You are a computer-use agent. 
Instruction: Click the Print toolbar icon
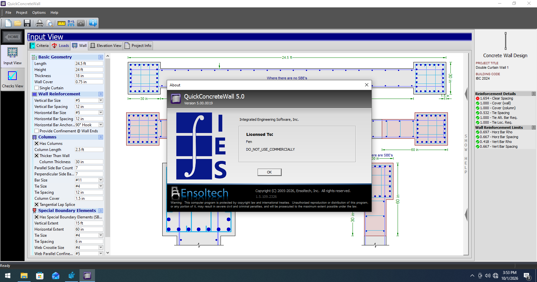[x=40, y=23]
